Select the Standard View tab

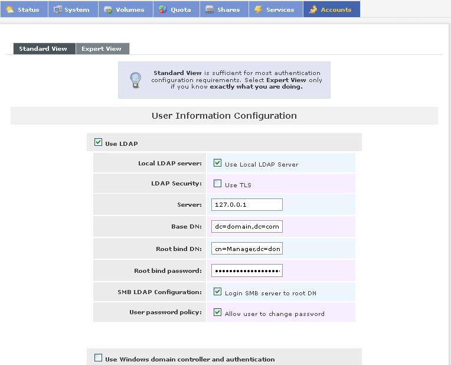pyautogui.click(x=43, y=49)
